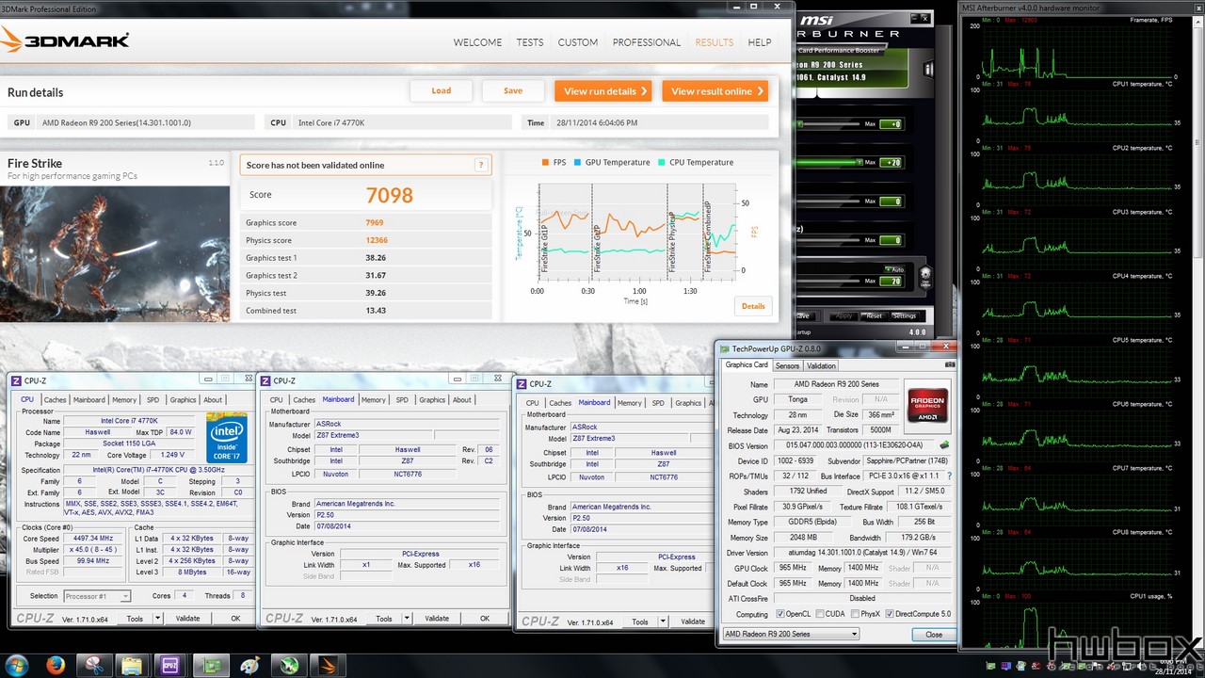Click the Load button in Run details

441,91
